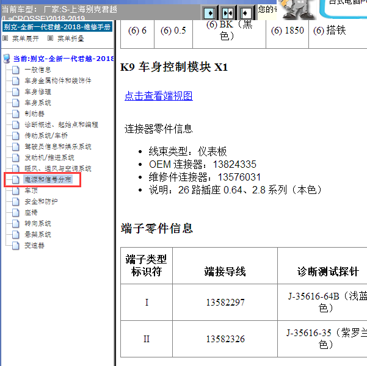Click table cell 13582326
This screenshot has width=367, height=366.
pyautogui.click(x=225, y=339)
